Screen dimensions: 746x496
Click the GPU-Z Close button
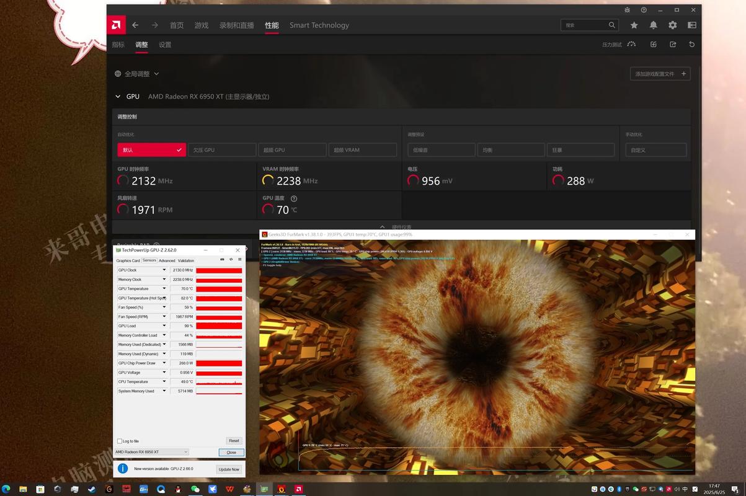click(x=231, y=452)
